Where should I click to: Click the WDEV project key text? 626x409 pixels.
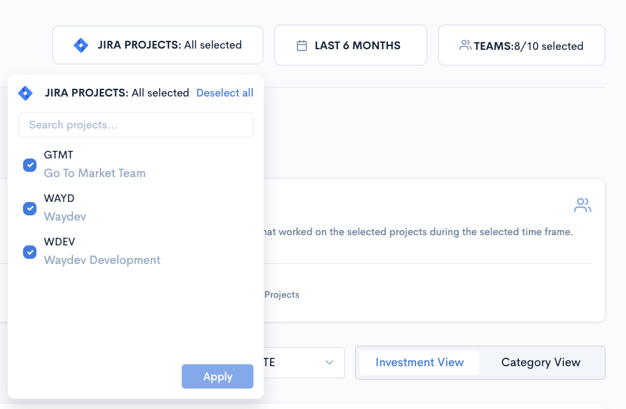(60, 242)
